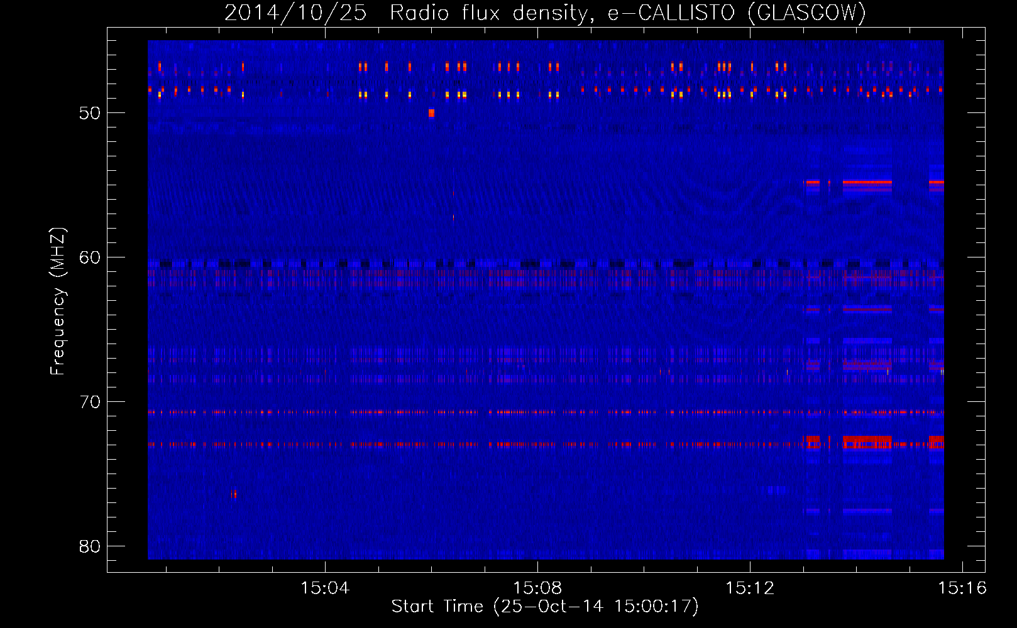
Task: Click the isolated red burst near 50 MHz
Action: (431, 113)
